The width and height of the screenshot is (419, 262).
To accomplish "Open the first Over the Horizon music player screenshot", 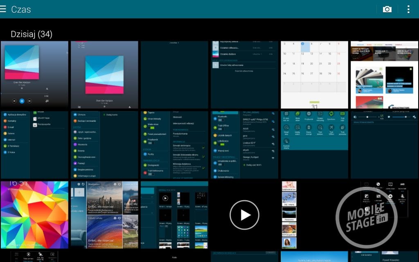I will pos(34,75).
